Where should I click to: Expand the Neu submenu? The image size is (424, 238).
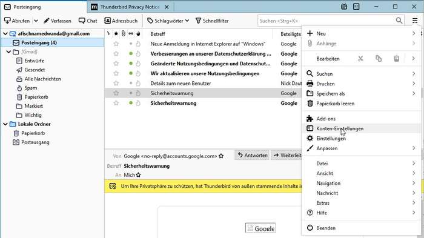pyautogui.click(x=361, y=33)
